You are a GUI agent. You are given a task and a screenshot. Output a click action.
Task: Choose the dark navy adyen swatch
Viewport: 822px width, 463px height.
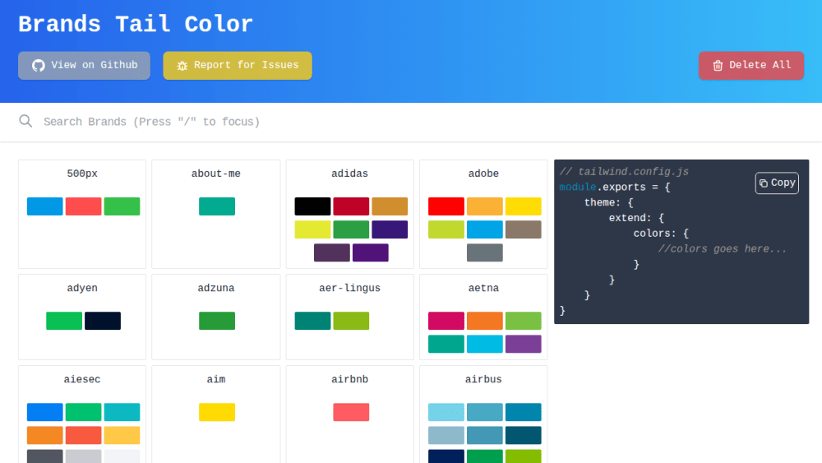click(x=103, y=321)
